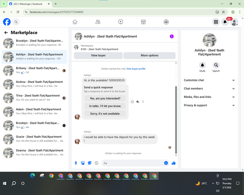Mute this chat with the bell icon
The width and height of the screenshot is (244, 195).
point(202,65)
